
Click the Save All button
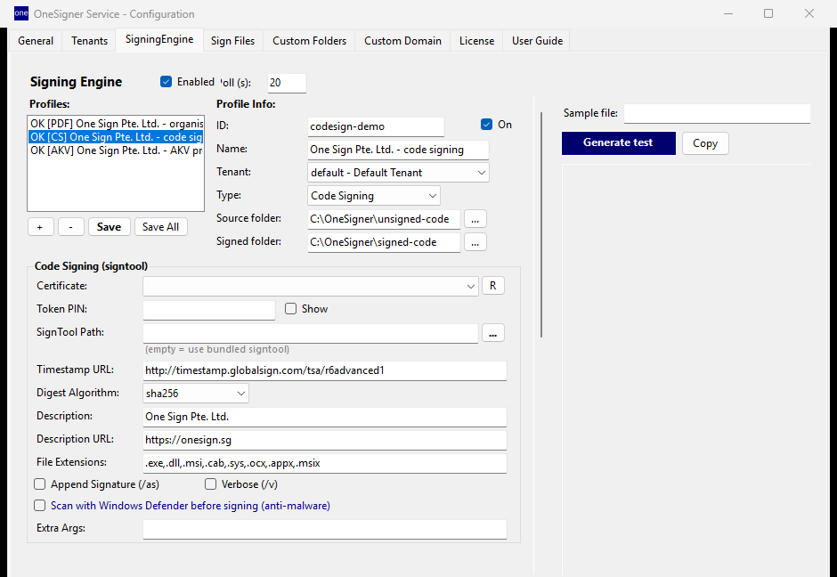click(160, 227)
